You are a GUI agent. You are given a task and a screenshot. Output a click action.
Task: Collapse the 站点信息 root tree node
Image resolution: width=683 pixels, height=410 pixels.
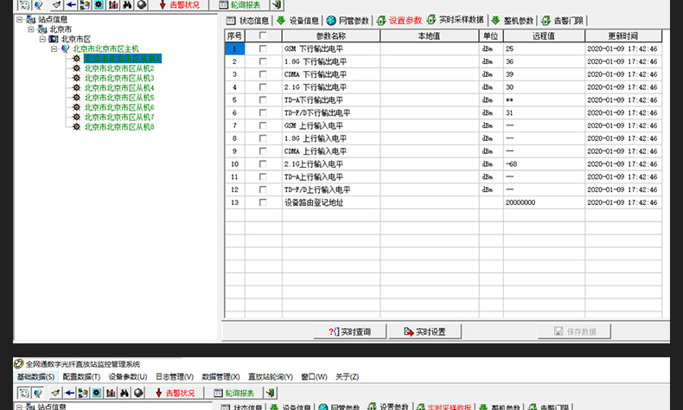pyautogui.click(x=20, y=19)
